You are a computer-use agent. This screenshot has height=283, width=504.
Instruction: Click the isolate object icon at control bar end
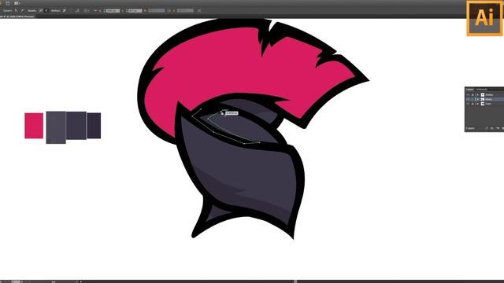(199, 10)
